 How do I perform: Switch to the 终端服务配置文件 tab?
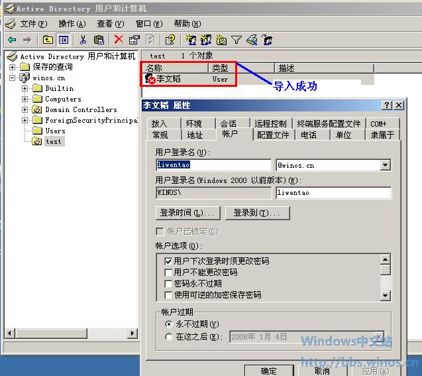(x=329, y=123)
